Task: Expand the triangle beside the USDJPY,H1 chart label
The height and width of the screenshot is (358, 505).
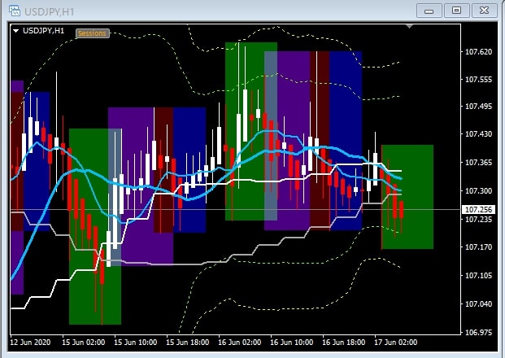Action: 15,31
